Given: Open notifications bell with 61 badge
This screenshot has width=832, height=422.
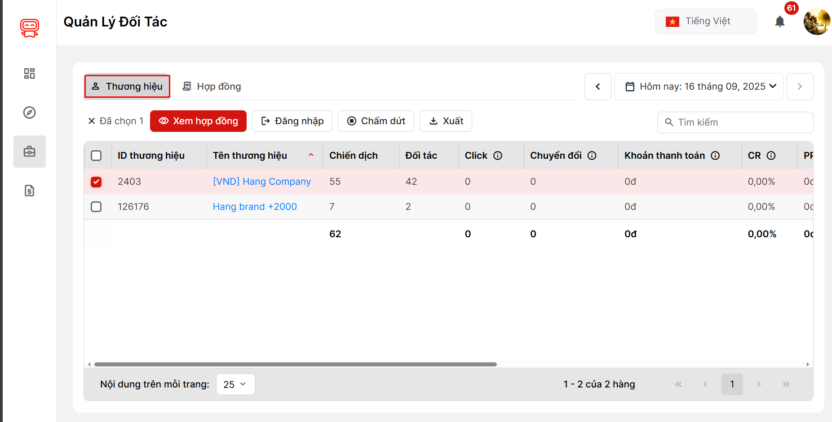Looking at the screenshot, I should click(780, 22).
